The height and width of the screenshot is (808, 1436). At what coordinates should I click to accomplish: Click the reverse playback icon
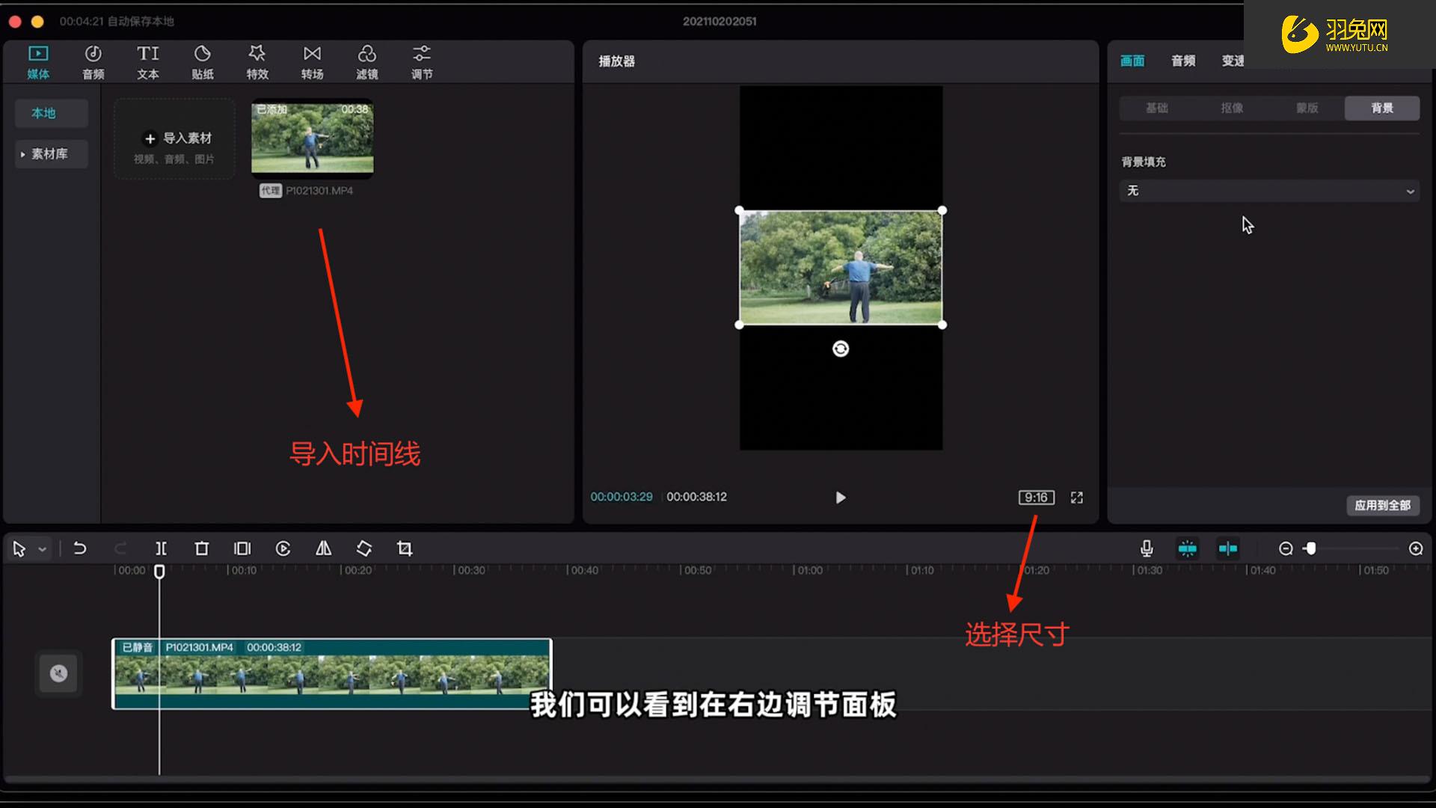click(x=283, y=549)
